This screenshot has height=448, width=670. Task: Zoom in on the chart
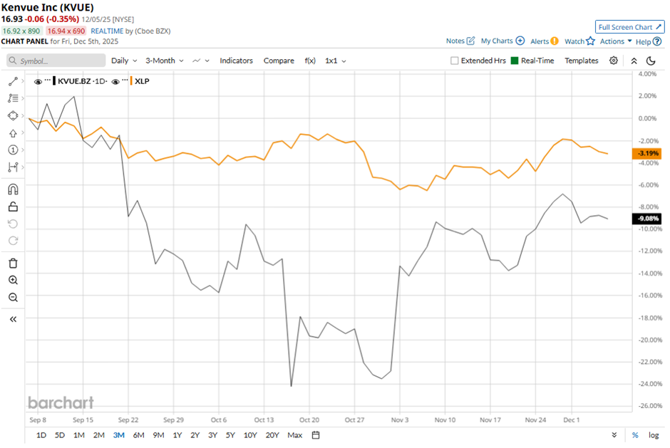click(13, 280)
